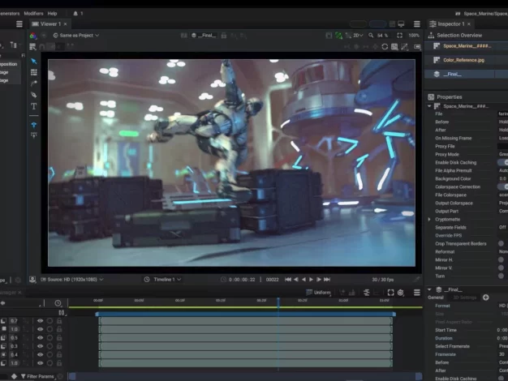This screenshot has width=508, height=381.
Task: Open the Timeline 1 dropdown
Action: point(163,280)
